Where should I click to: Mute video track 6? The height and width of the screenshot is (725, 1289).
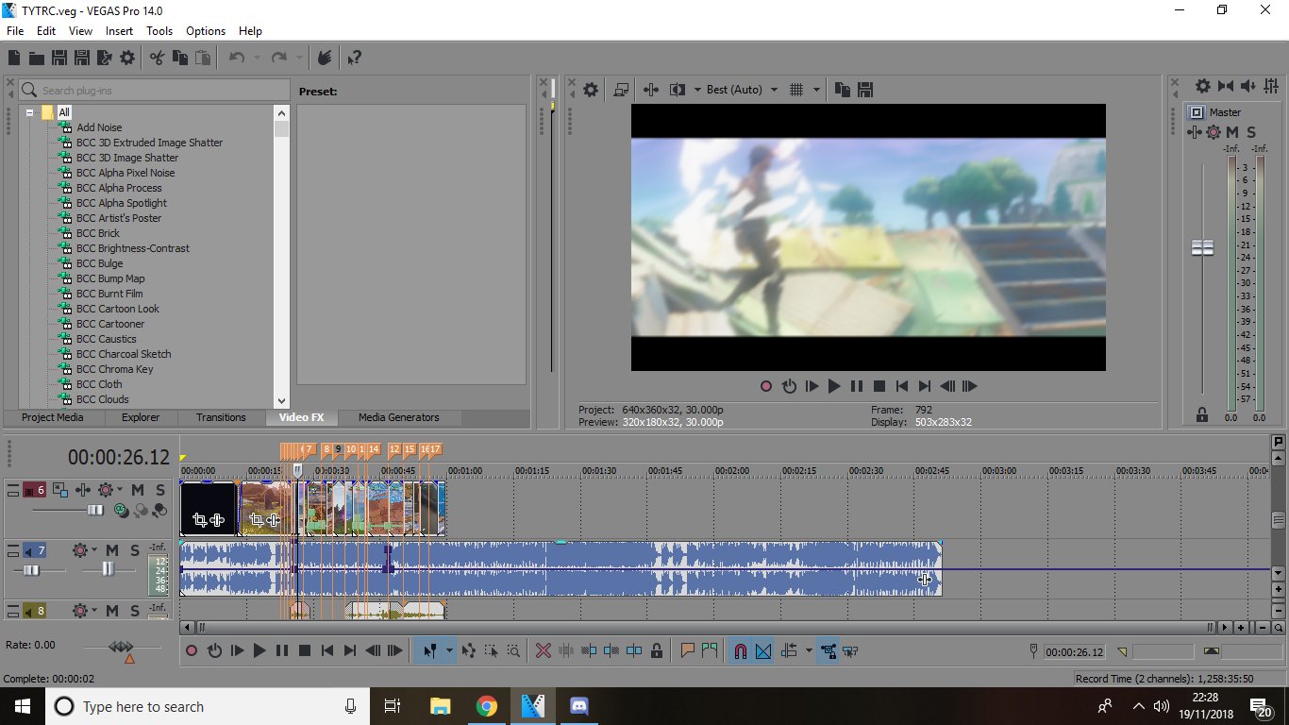click(138, 490)
